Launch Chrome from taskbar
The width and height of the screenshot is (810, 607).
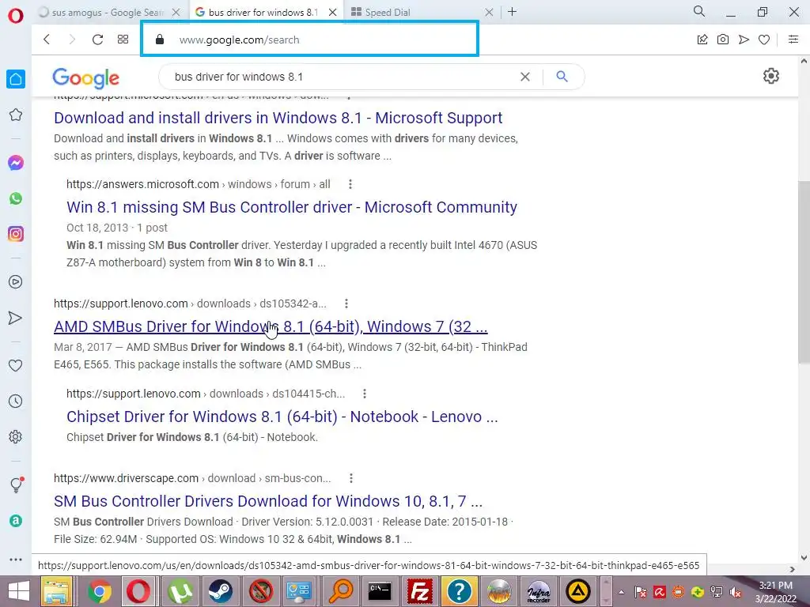(x=100, y=591)
